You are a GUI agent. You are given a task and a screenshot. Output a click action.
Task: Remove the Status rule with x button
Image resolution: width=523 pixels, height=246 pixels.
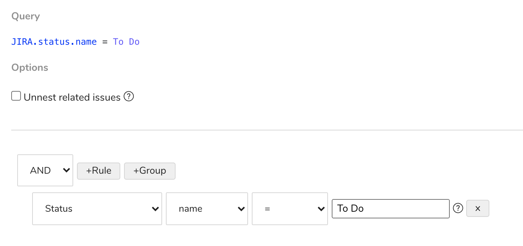pos(478,208)
